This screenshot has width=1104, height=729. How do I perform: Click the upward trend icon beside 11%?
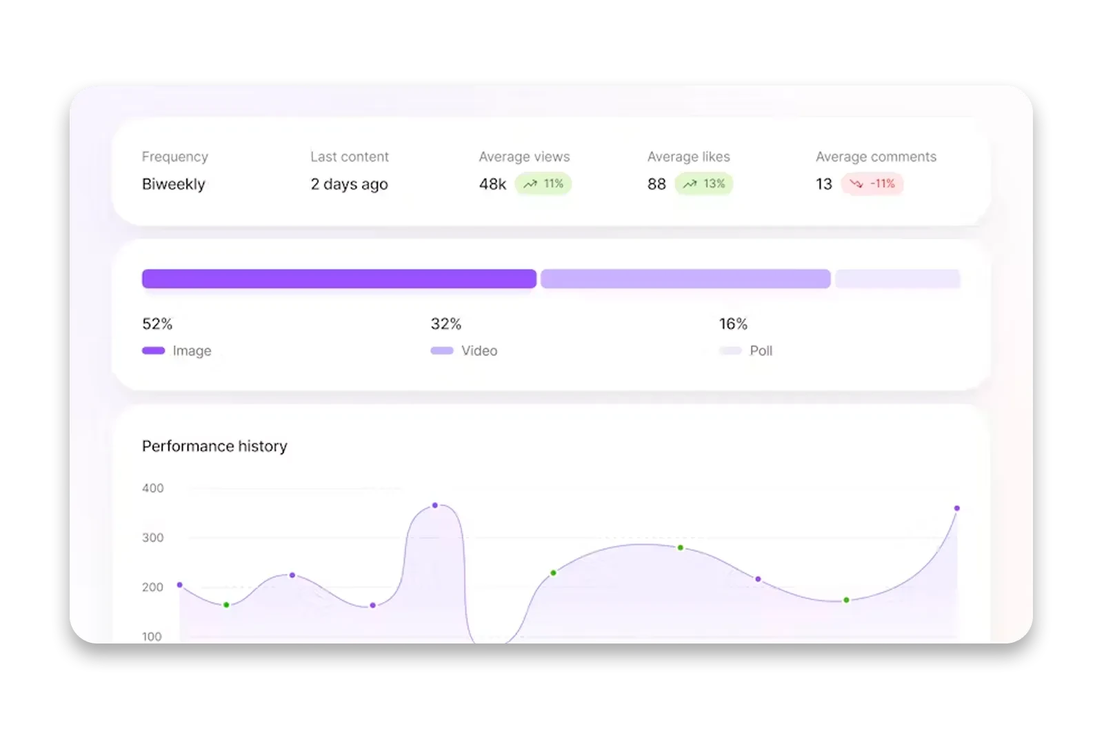530,184
